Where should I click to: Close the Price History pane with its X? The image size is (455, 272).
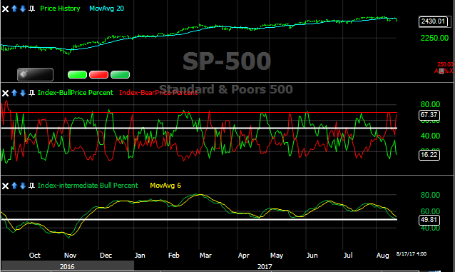pyautogui.click(x=5, y=9)
